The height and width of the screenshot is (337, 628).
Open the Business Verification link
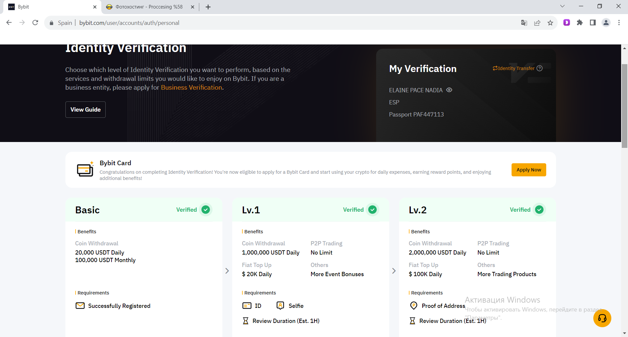coord(191,87)
